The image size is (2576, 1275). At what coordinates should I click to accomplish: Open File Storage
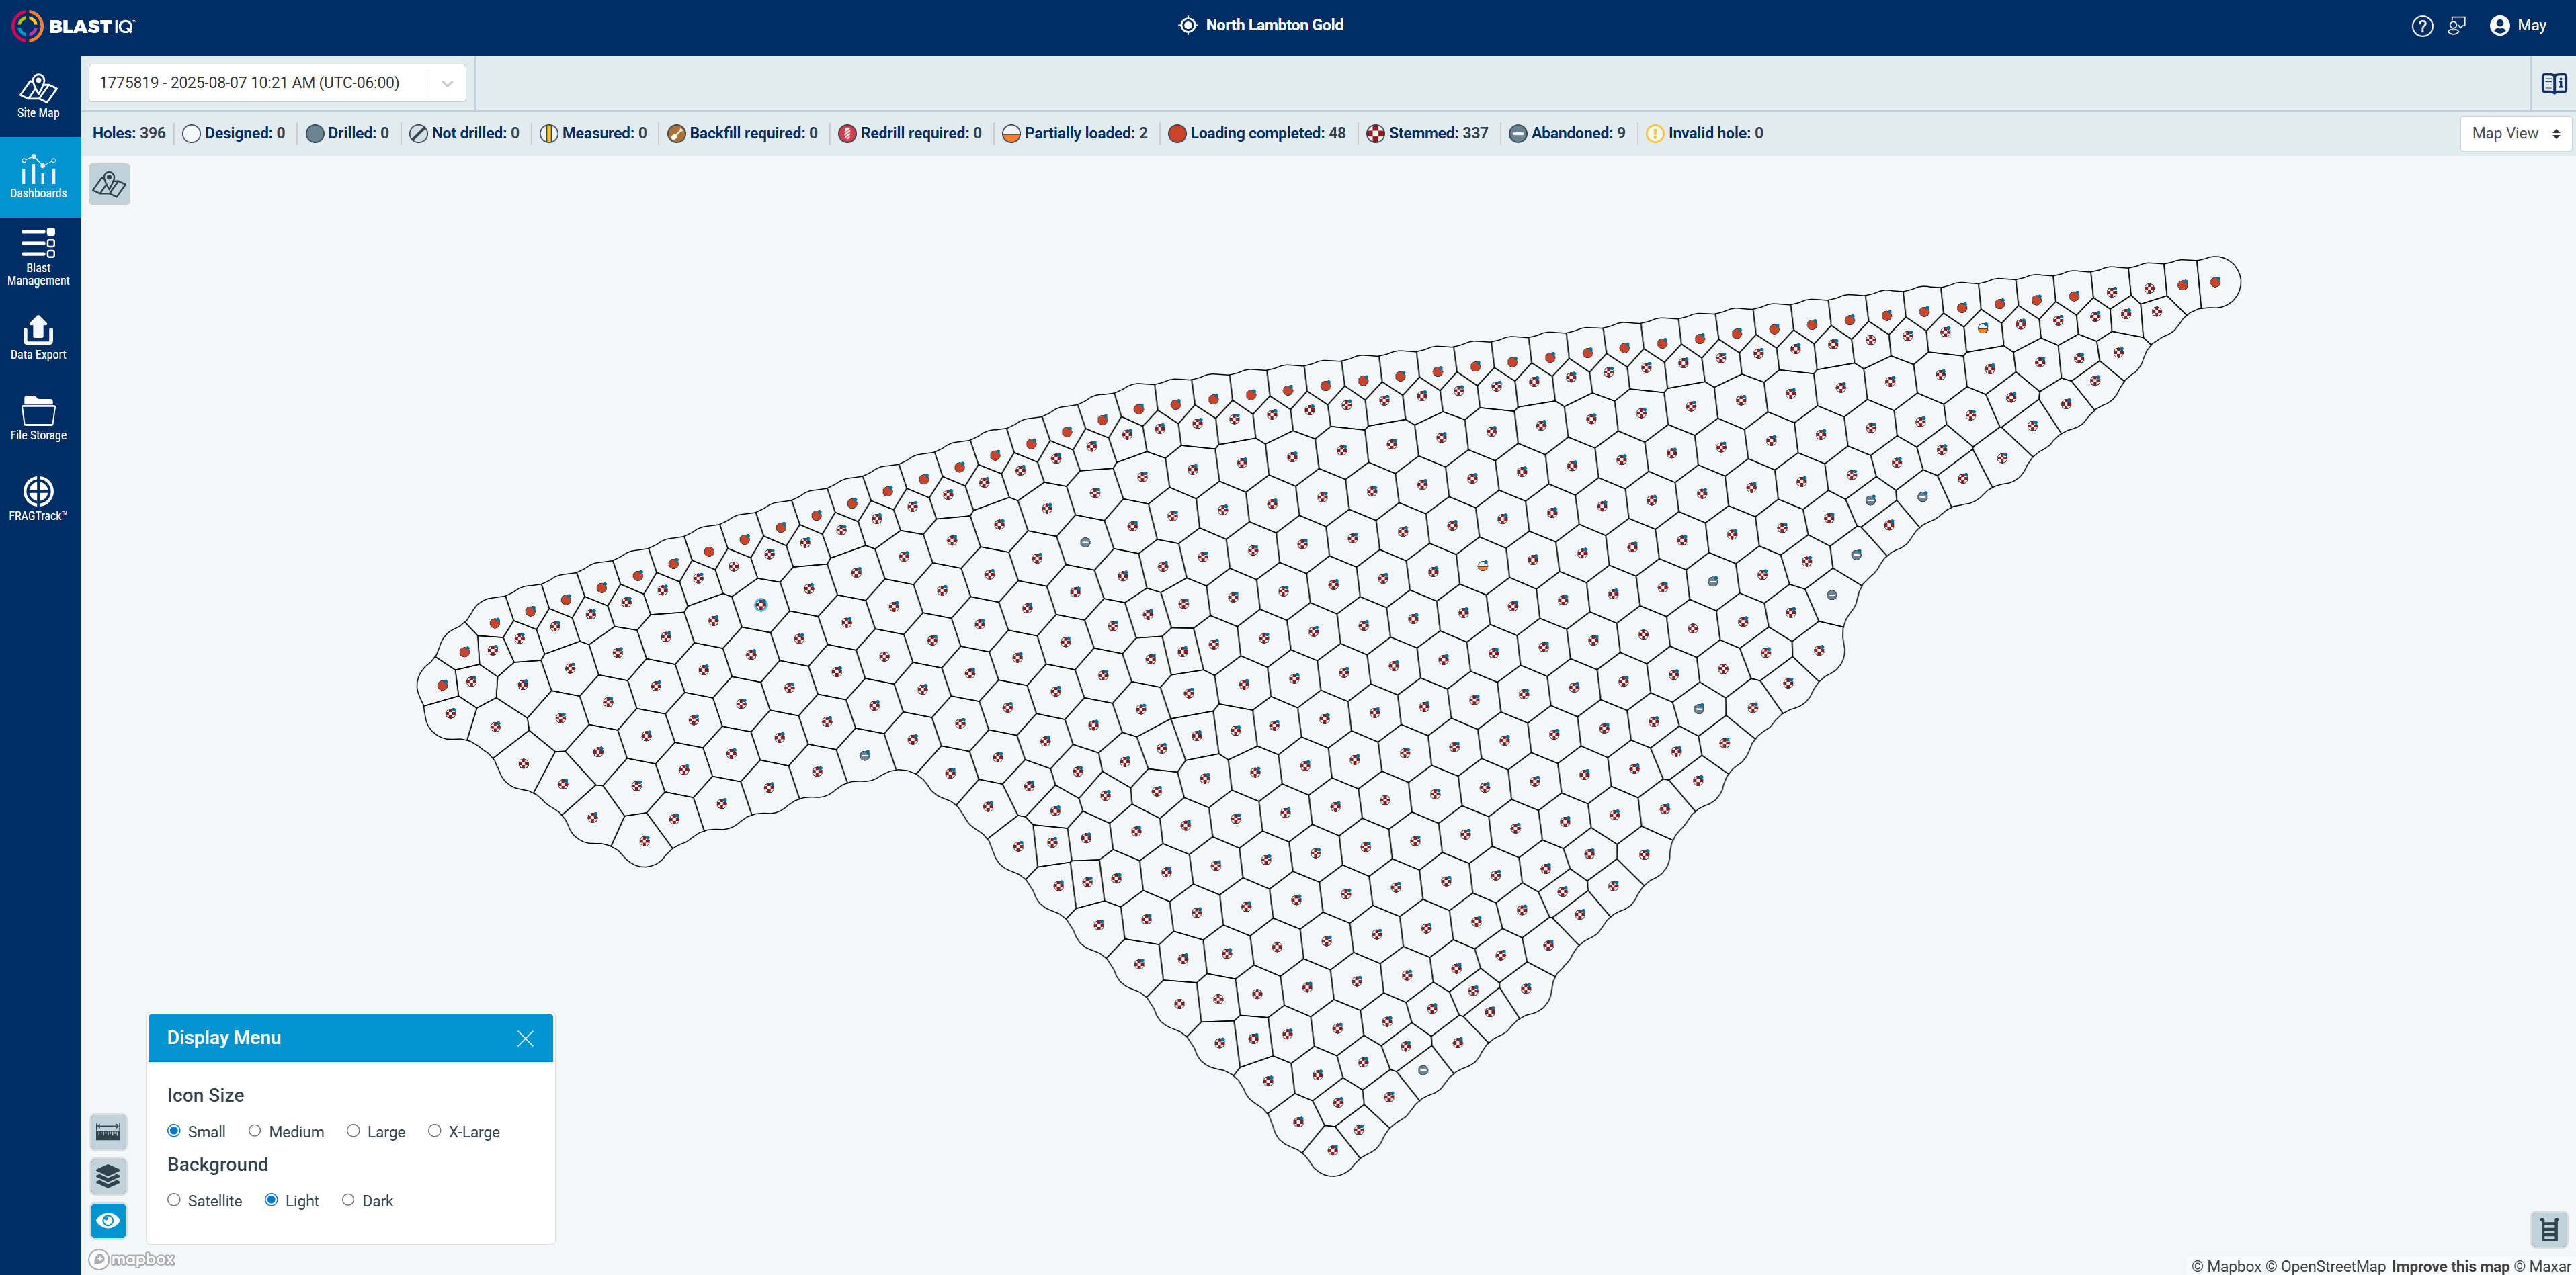pyautogui.click(x=38, y=418)
